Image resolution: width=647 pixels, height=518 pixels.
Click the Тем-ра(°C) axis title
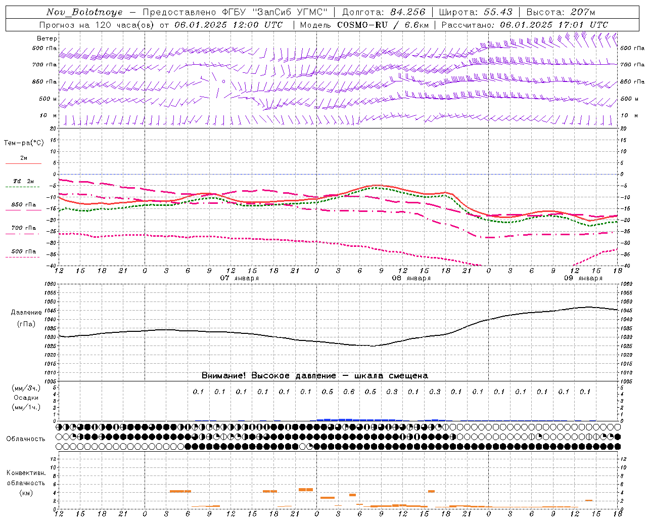(24, 143)
